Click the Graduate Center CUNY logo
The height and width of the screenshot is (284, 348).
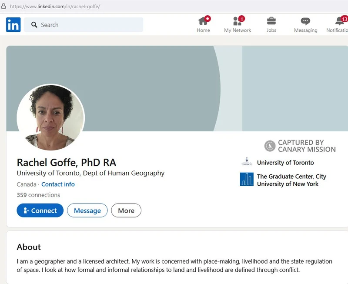coord(246,178)
